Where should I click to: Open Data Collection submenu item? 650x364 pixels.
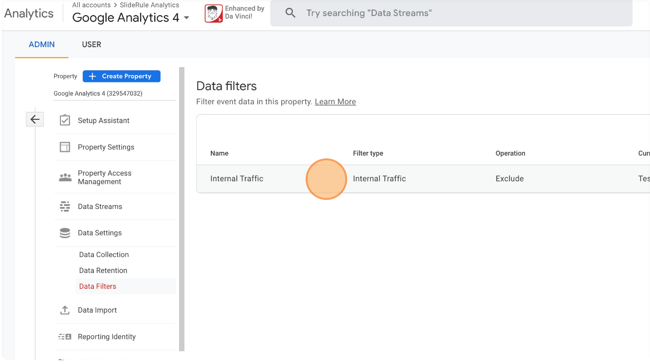click(x=104, y=255)
